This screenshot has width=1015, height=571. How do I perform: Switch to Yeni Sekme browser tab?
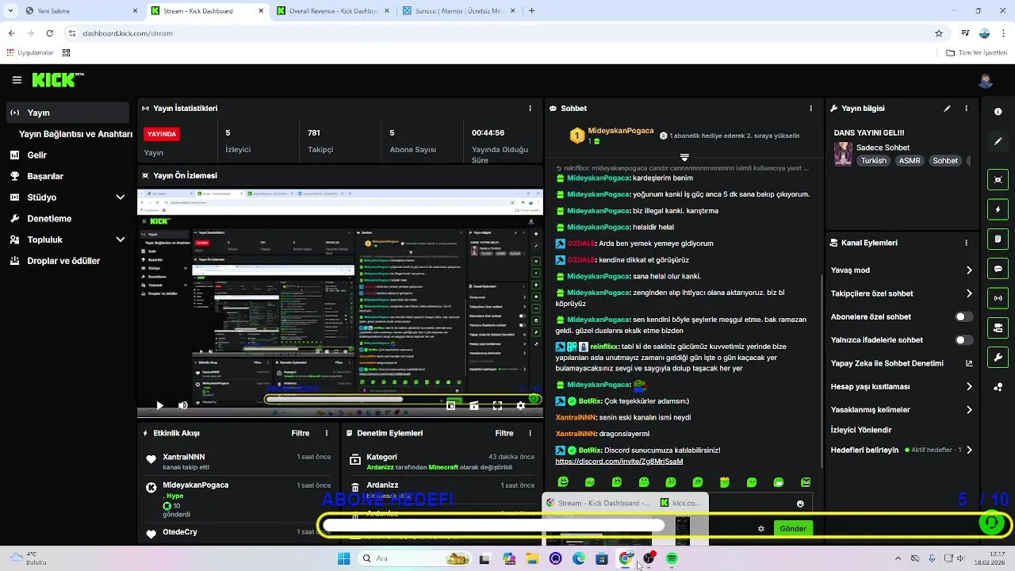79,11
